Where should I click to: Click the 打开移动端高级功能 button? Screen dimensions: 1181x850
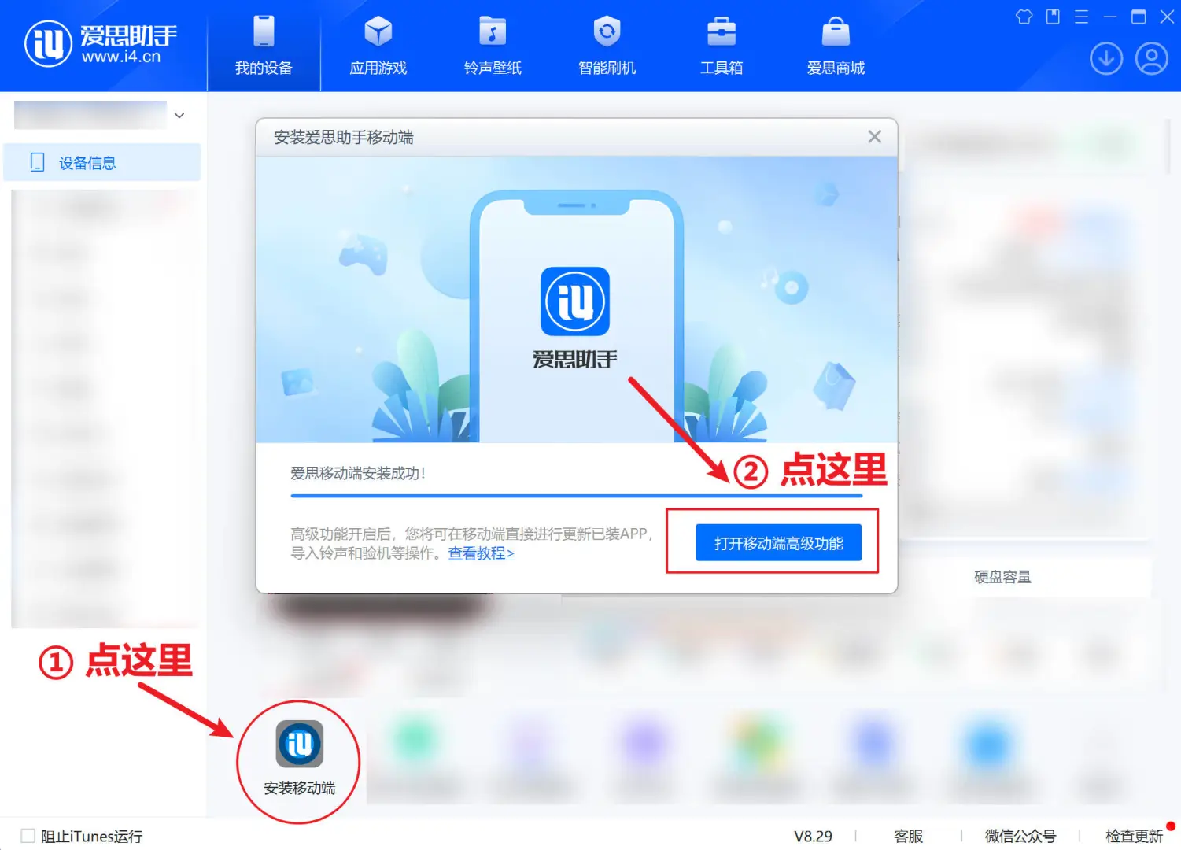coord(779,542)
